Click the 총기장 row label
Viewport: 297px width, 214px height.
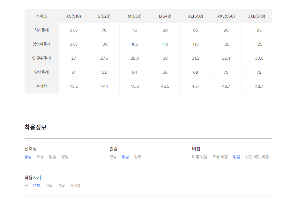[41, 86]
